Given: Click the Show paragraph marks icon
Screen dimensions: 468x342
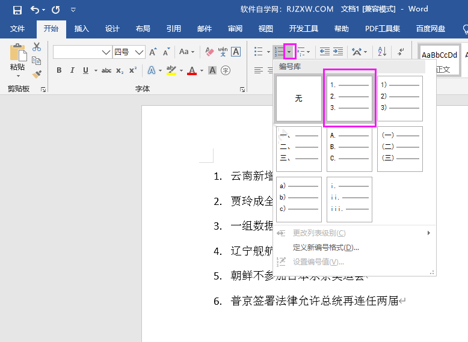Looking at the screenshot, I should coord(401,52).
